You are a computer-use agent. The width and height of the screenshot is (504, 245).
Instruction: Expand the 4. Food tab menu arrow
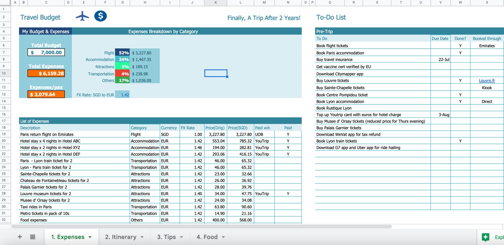[x=224, y=237]
